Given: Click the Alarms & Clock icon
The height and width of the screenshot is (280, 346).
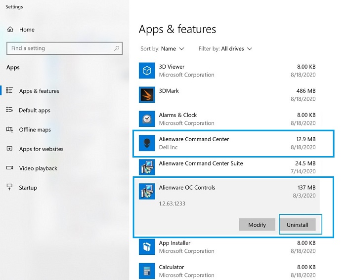Looking at the screenshot, I should point(147,119).
